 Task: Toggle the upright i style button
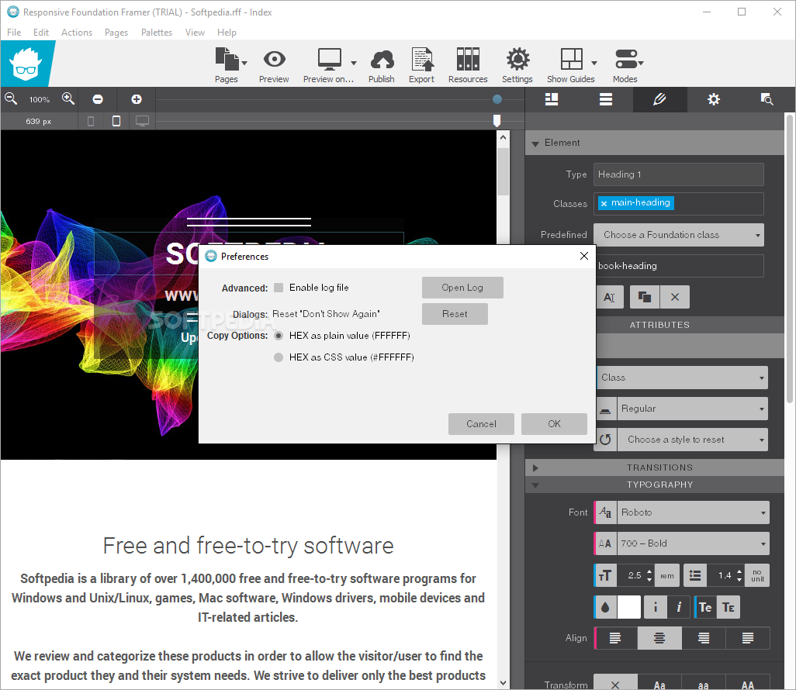tap(656, 607)
